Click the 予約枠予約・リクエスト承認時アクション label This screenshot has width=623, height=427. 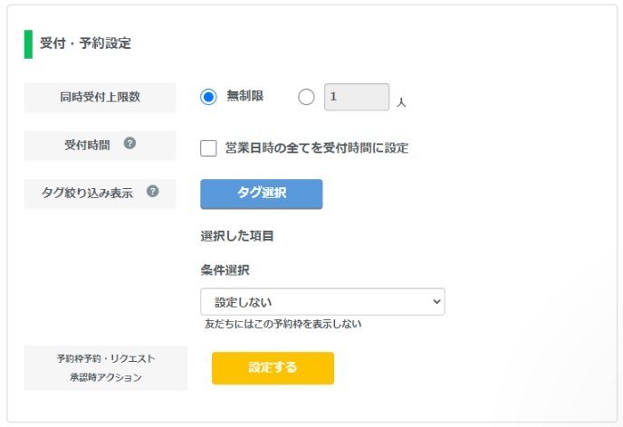[x=106, y=368]
